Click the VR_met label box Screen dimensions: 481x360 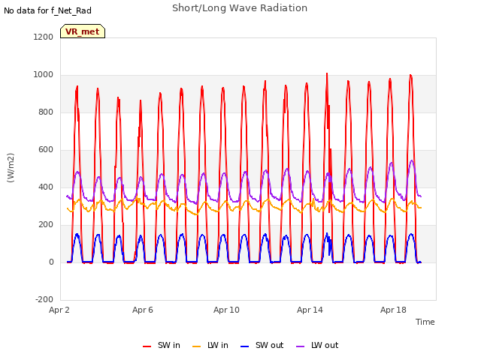click(x=83, y=31)
